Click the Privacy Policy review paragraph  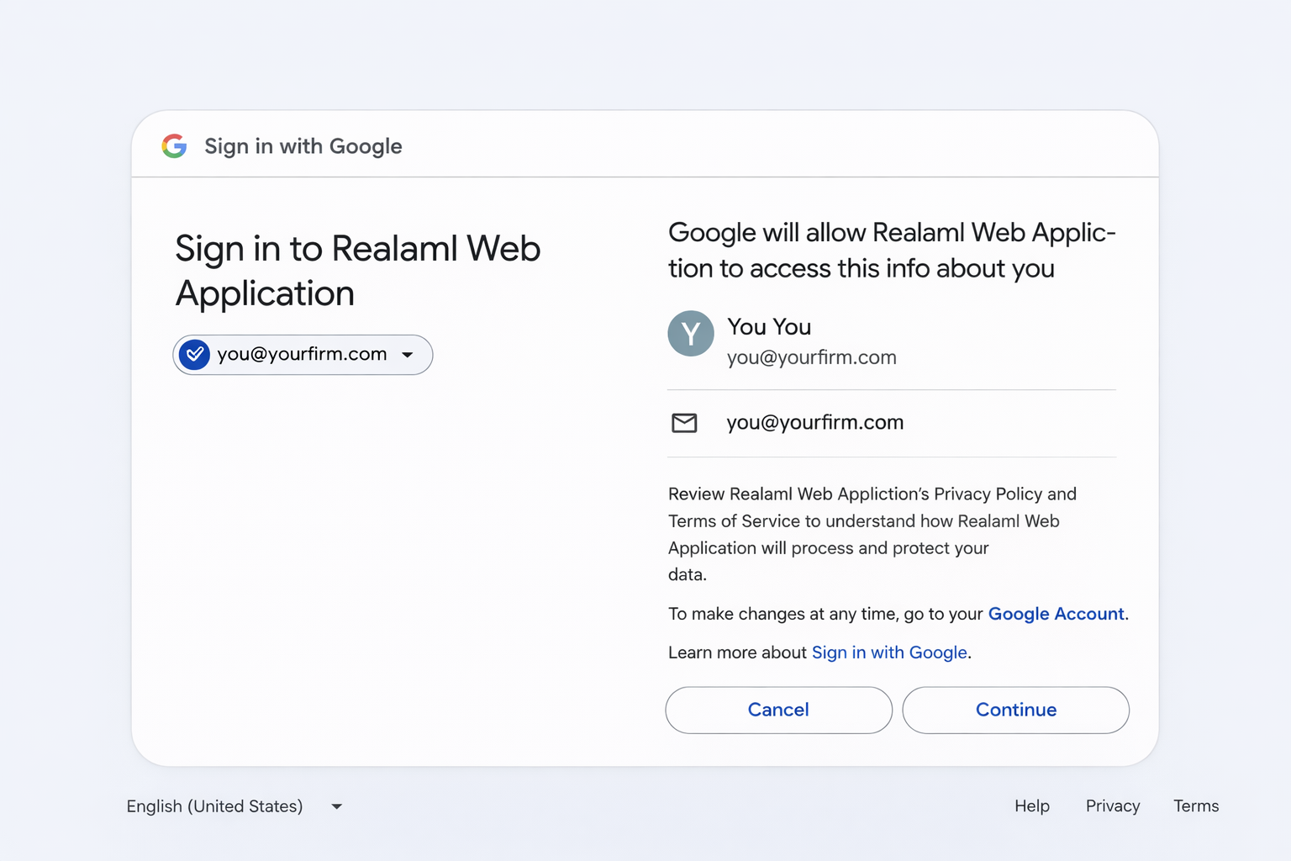point(871,534)
